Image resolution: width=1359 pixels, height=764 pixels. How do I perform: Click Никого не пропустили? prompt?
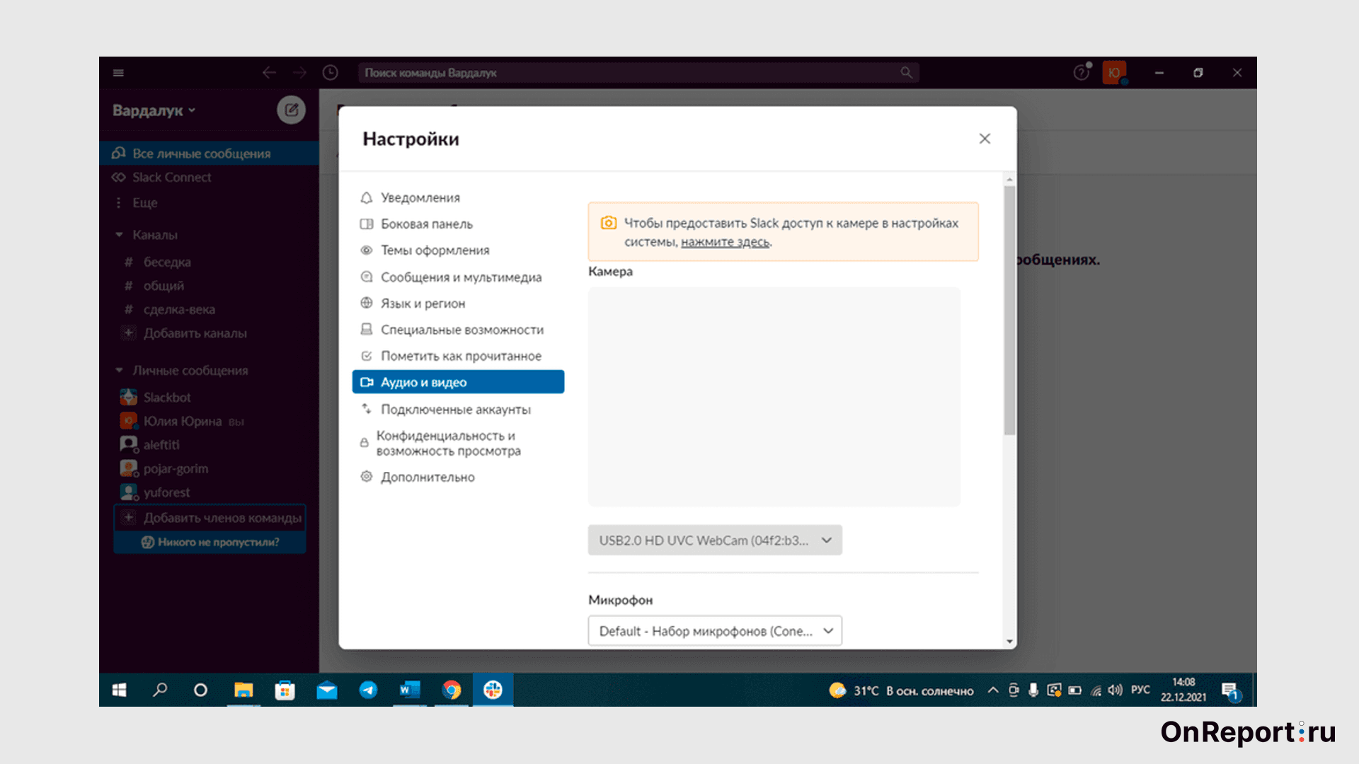[210, 543]
